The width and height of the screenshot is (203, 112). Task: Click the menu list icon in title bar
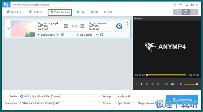180,5
